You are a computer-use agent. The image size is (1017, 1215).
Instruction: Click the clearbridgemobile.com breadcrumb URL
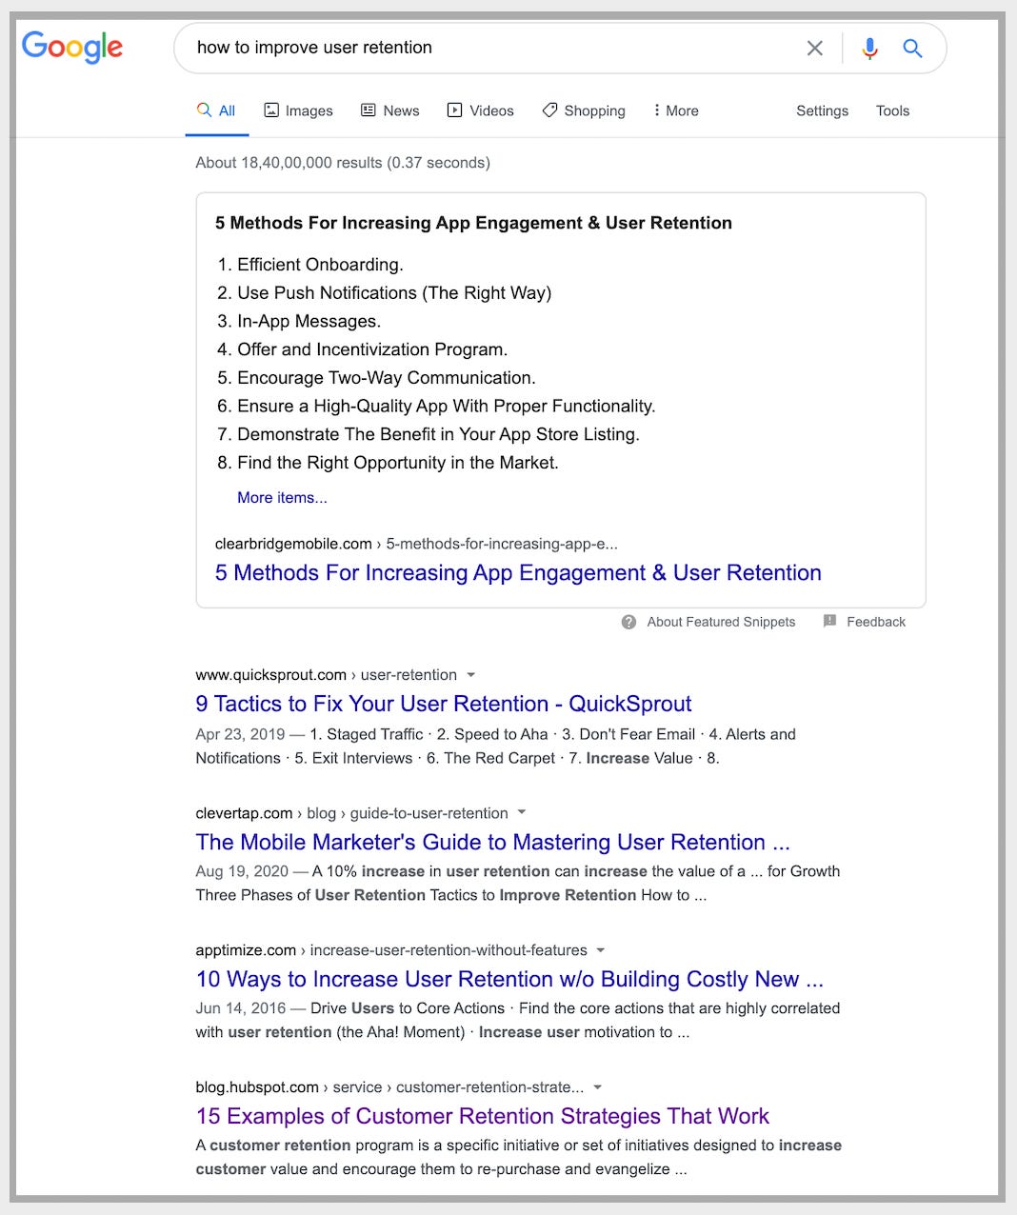(x=416, y=544)
